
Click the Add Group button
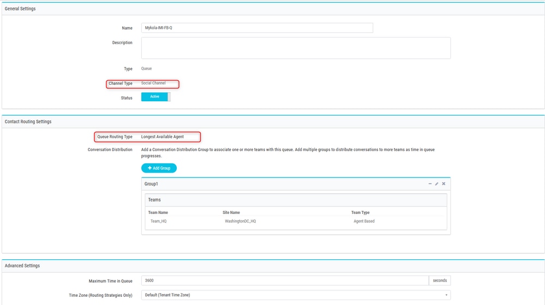pos(159,168)
